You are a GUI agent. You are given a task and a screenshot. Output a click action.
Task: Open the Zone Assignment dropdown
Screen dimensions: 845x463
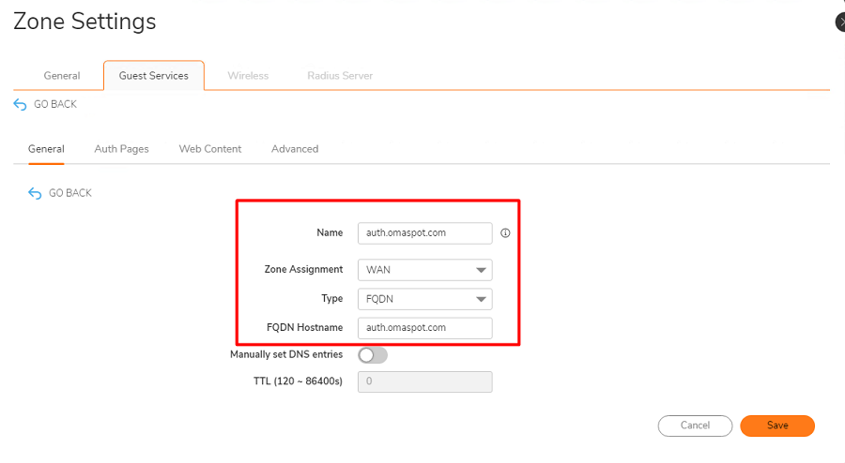[x=424, y=270]
